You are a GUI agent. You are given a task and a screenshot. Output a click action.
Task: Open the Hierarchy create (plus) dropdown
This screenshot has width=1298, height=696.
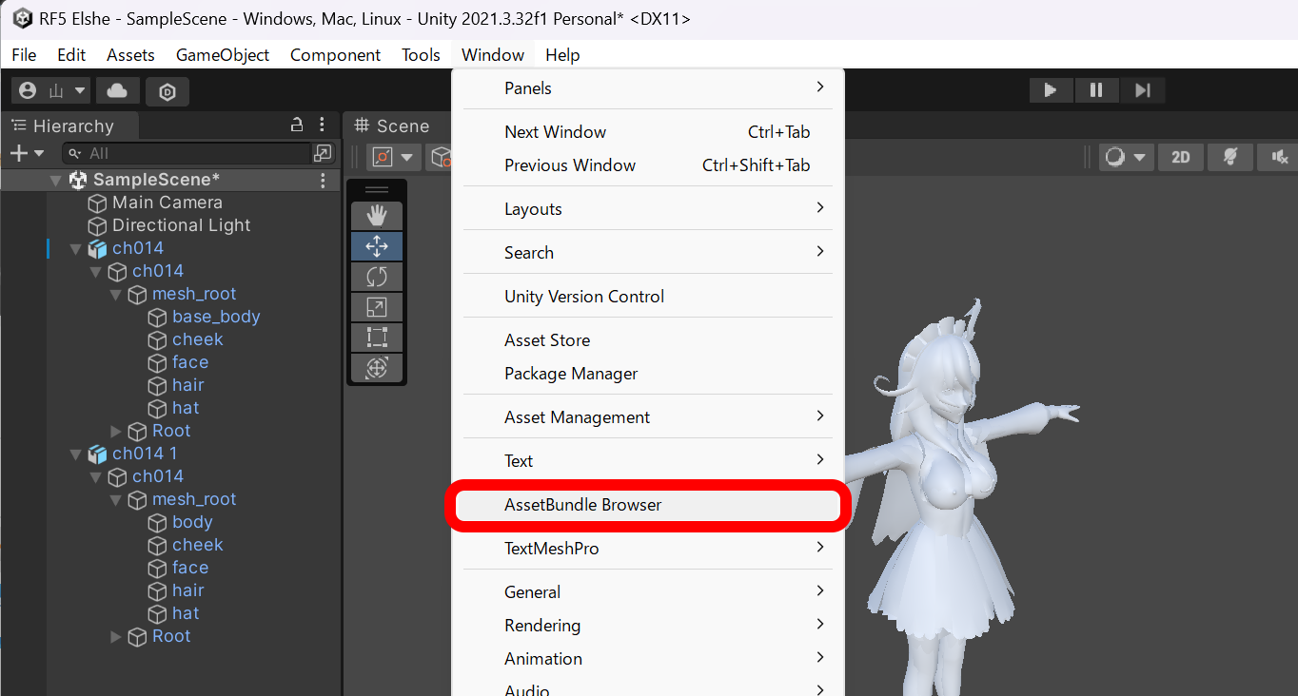(27, 153)
